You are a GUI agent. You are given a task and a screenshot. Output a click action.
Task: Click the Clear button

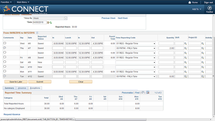[x=81, y=82]
